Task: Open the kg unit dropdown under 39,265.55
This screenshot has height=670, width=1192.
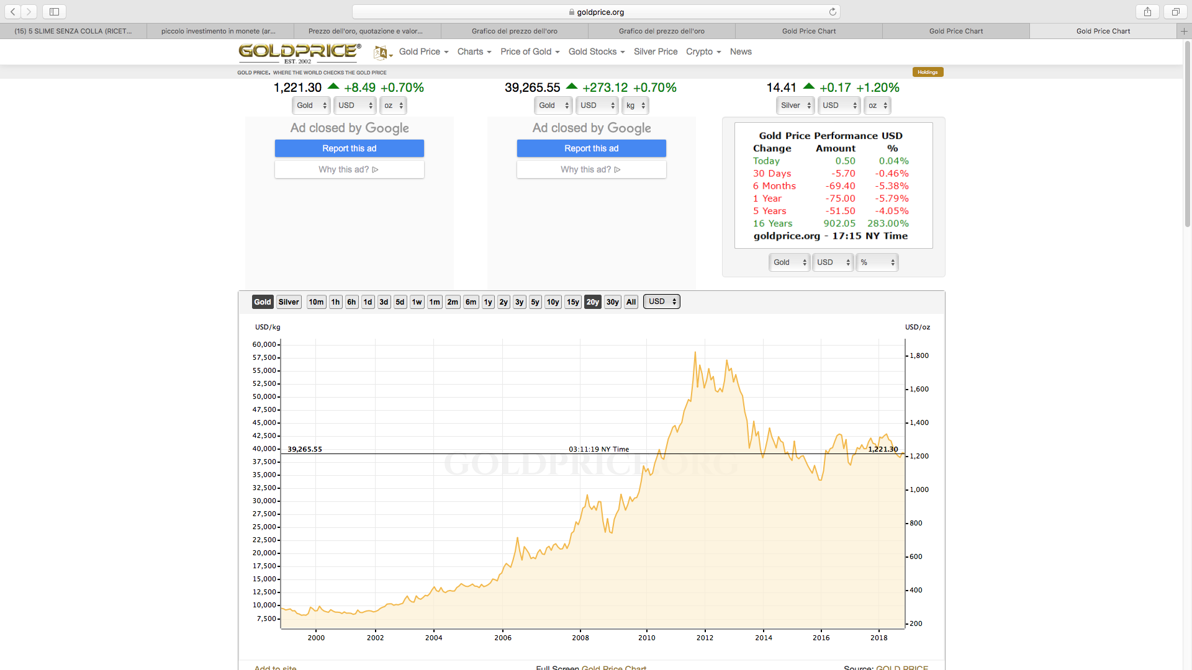Action: pos(635,105)
